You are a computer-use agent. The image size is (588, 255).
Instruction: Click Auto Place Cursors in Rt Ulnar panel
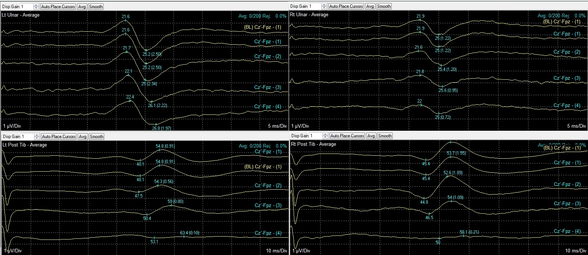coord(346,6)
